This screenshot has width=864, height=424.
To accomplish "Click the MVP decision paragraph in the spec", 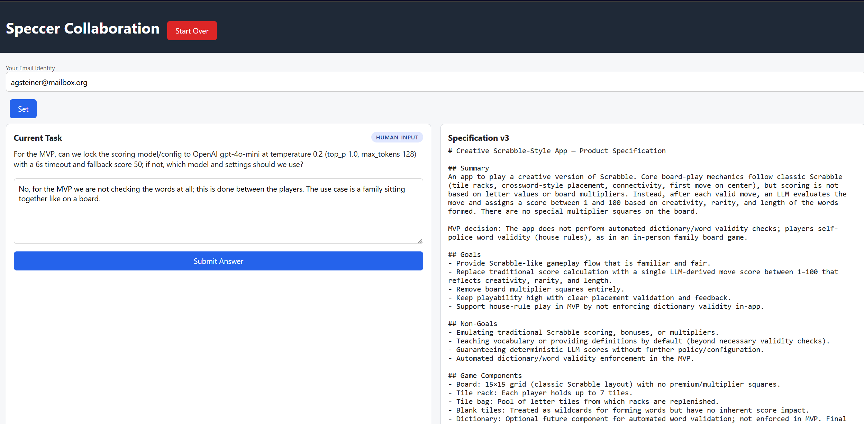I will coord(643,233).
